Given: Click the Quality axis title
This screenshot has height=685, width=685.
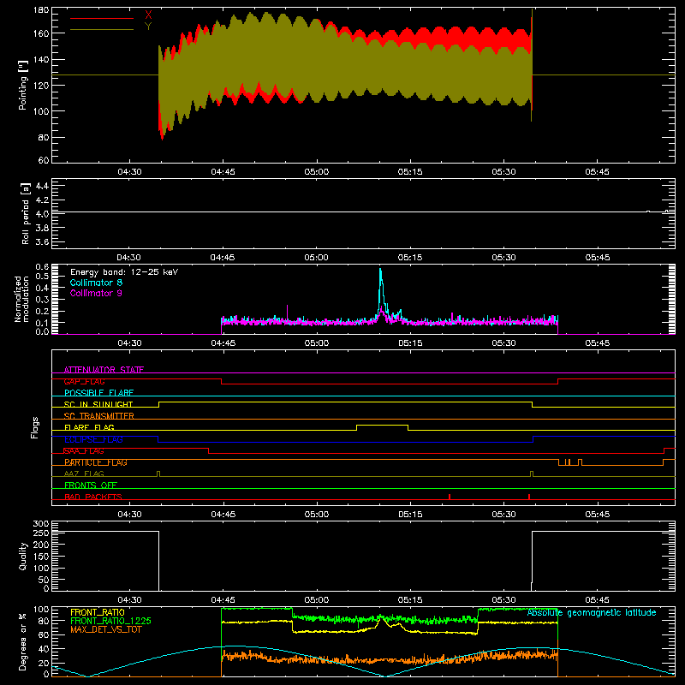Looking at the screenshot, I should (x=23, y=556).
